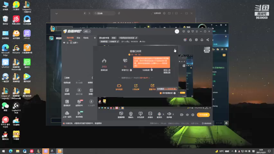Viewport: 274px width, 154px height.
Task: Switch to third scene tab left of plus
Action: click(86, 38)
